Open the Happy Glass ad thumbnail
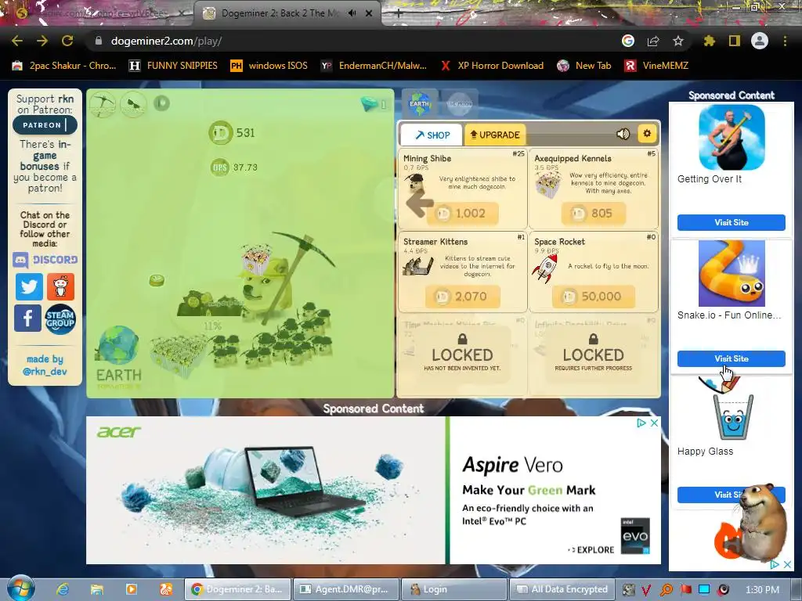The width and height of the screenshot is (802, 601). [x=732, y=412]
